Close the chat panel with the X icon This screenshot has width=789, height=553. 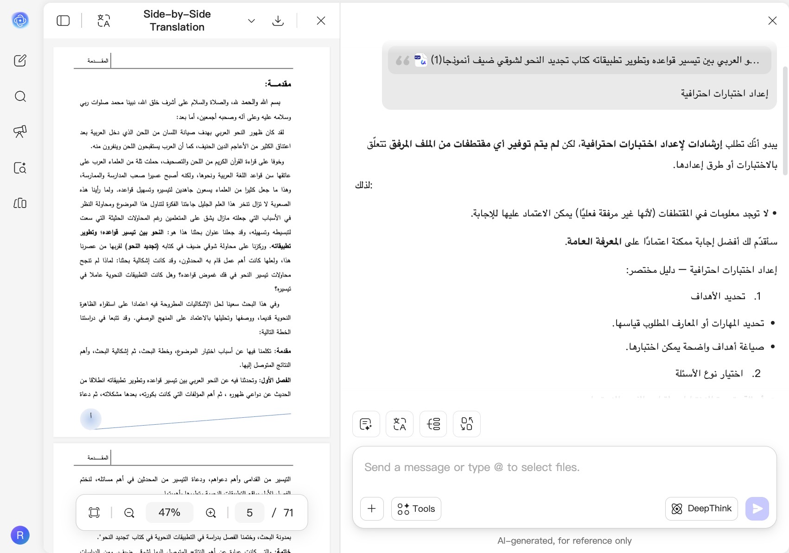click(x=772, y=20)
